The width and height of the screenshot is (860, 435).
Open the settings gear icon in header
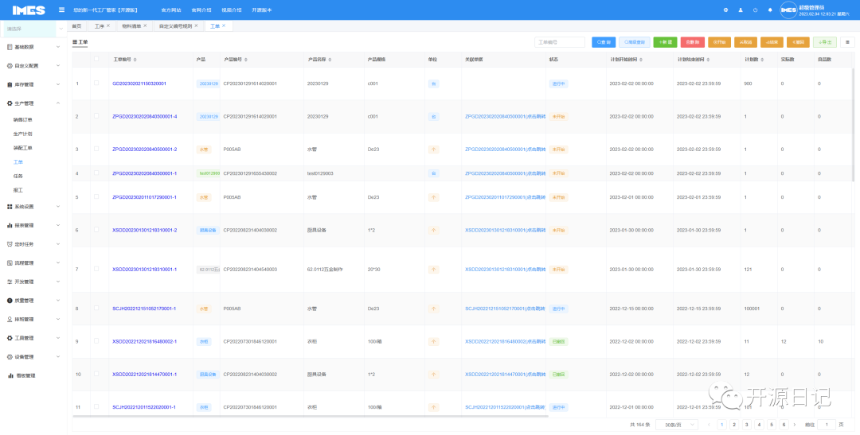(725, 10)
